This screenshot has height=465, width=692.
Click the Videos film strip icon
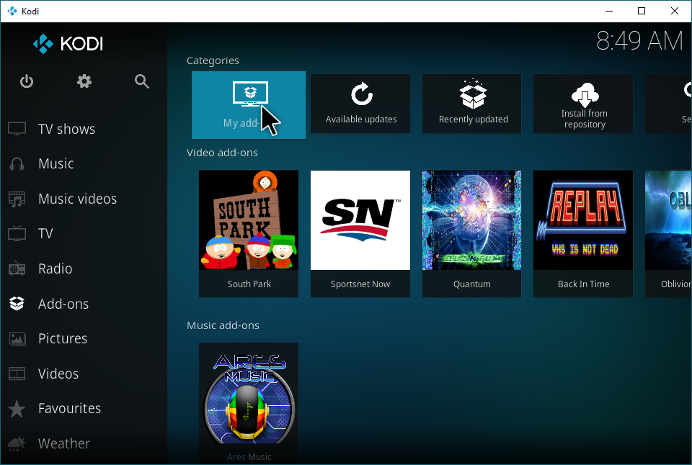pyautogui.click(x=17, y=374)
